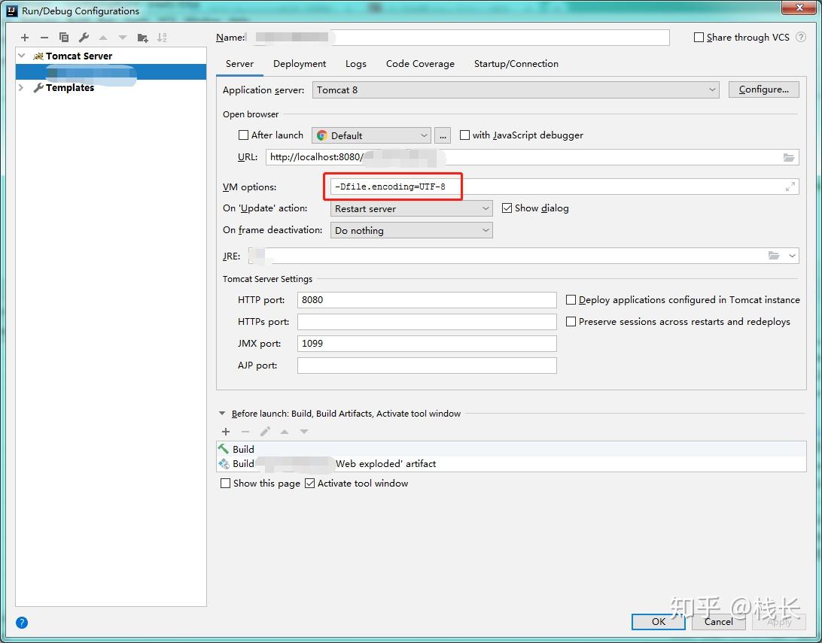Close the Run/Debug Configurations dialog
The width and height of the screenshot is (822, 643).
(799, 8)
